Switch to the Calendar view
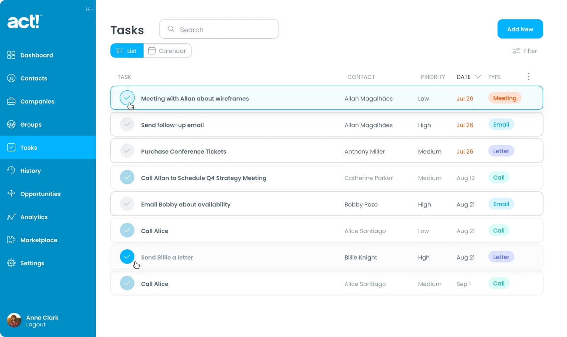Viewport: 567px width, 337px height. (168, 50)
